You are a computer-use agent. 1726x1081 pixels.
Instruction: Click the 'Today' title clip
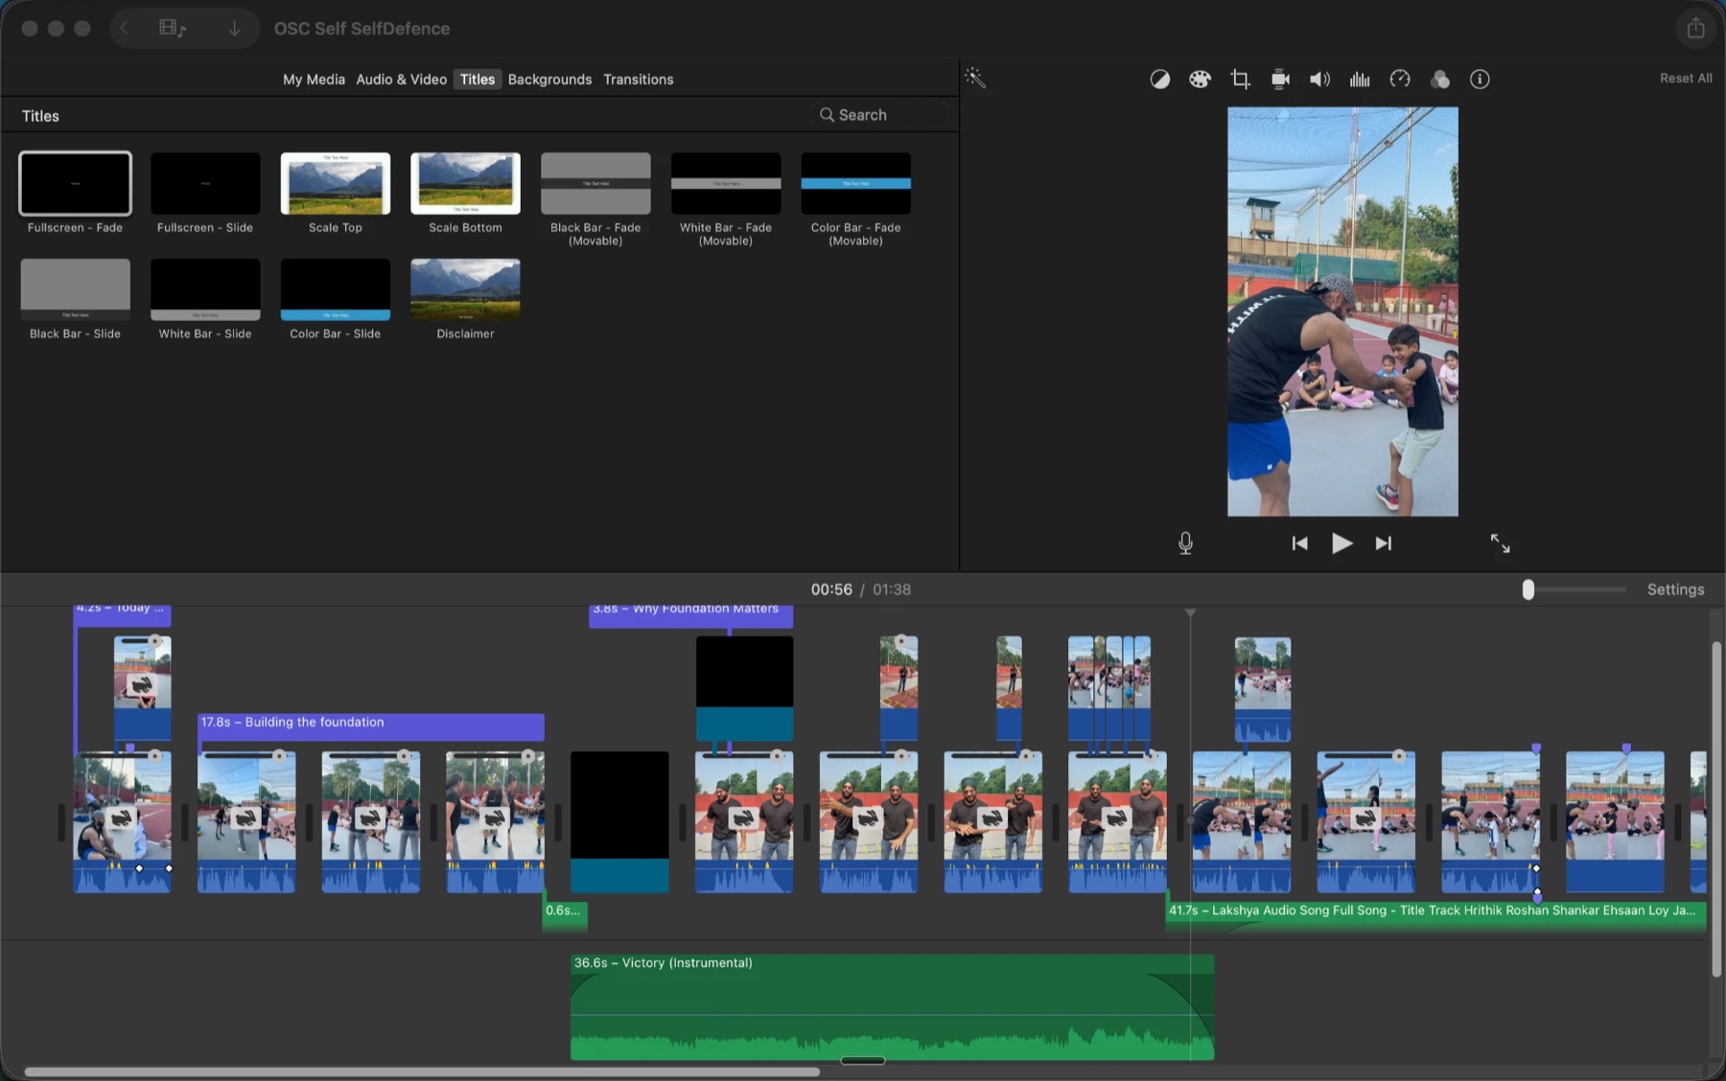pos(122,615)
